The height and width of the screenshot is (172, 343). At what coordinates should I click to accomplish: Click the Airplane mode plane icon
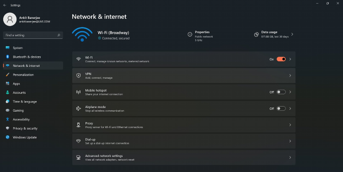tap(78, 108)
